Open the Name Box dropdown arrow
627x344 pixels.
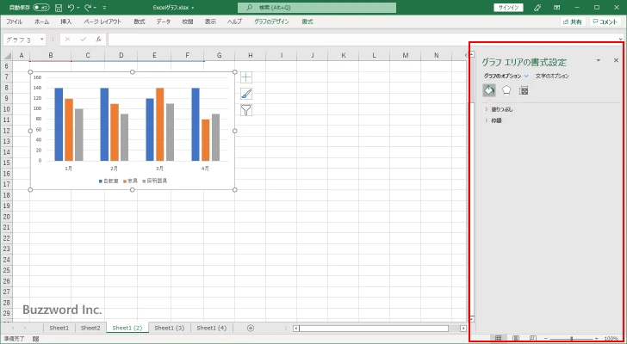(x=41, y=40)
